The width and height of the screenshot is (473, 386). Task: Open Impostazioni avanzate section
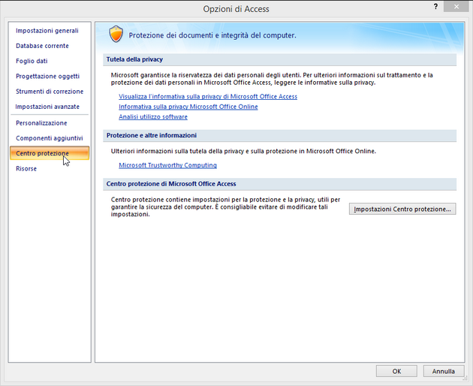(x=47, y=107)
